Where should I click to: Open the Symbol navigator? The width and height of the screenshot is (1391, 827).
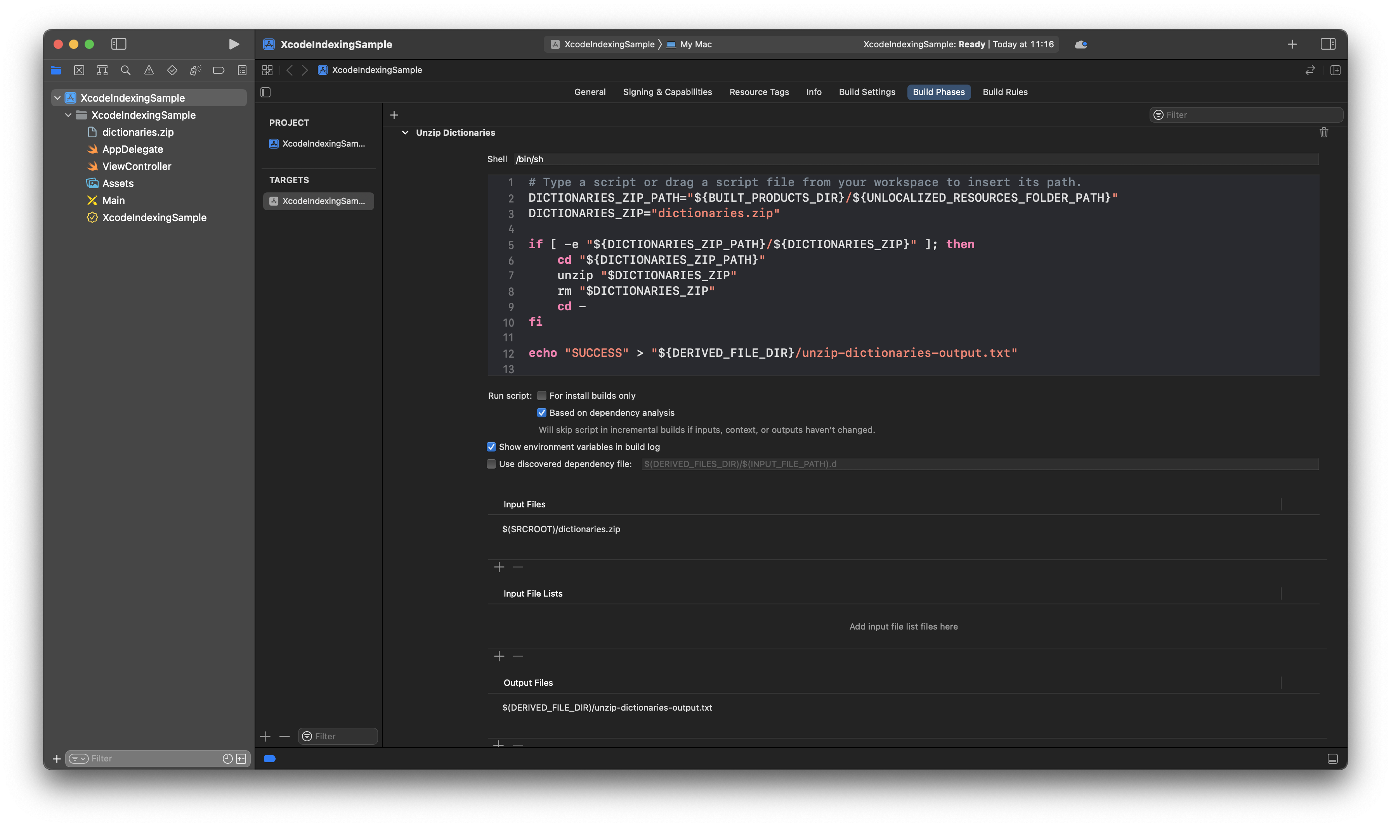pos(102,70)
